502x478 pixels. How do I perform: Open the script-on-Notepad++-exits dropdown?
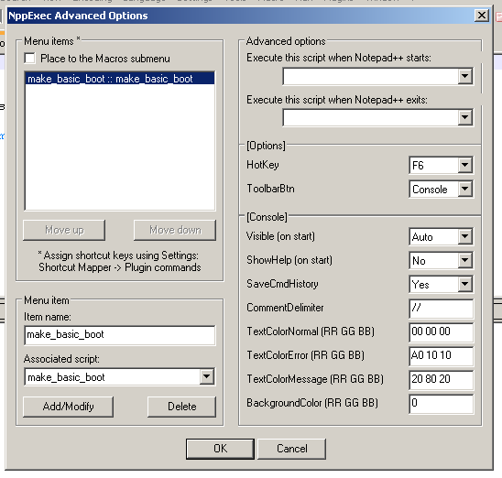point(464,117)
